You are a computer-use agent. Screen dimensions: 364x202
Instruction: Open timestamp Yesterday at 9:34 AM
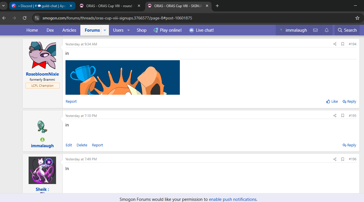81,44
